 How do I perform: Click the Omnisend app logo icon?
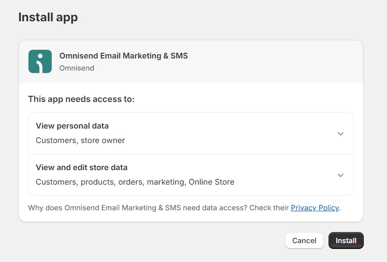[40, 61]
